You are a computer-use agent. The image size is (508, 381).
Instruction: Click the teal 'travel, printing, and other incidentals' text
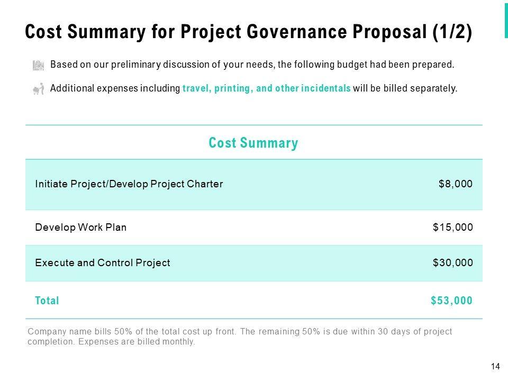266,88
